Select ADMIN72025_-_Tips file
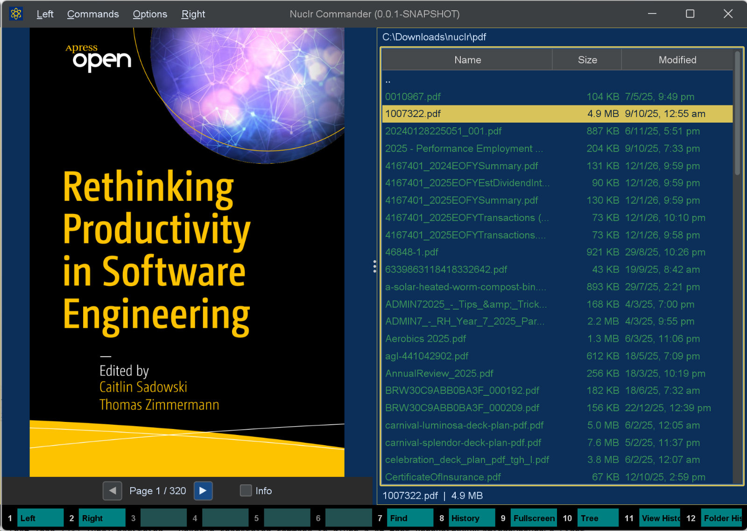This screenshot has height=531, width=747. pyautogui.click(x=557, y=304)
